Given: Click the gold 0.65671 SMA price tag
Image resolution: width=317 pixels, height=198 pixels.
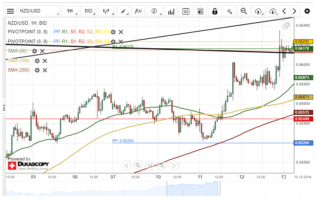Looking at the screenshot, I should 303,97.
